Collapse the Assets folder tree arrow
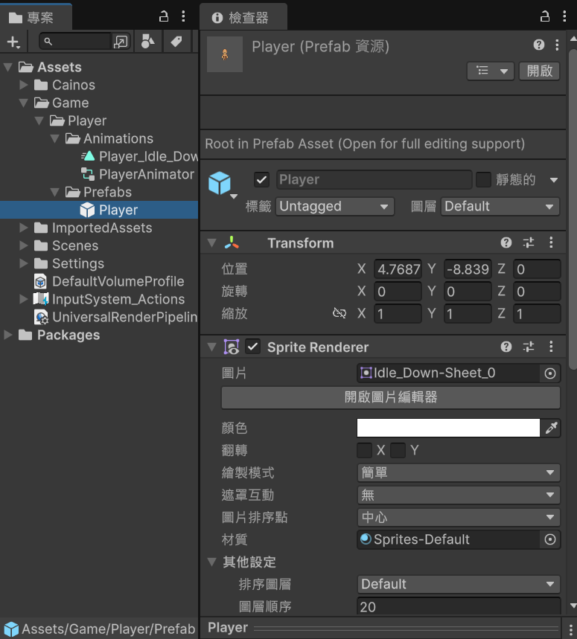577x639 pixels. click(x=7, y=67)
